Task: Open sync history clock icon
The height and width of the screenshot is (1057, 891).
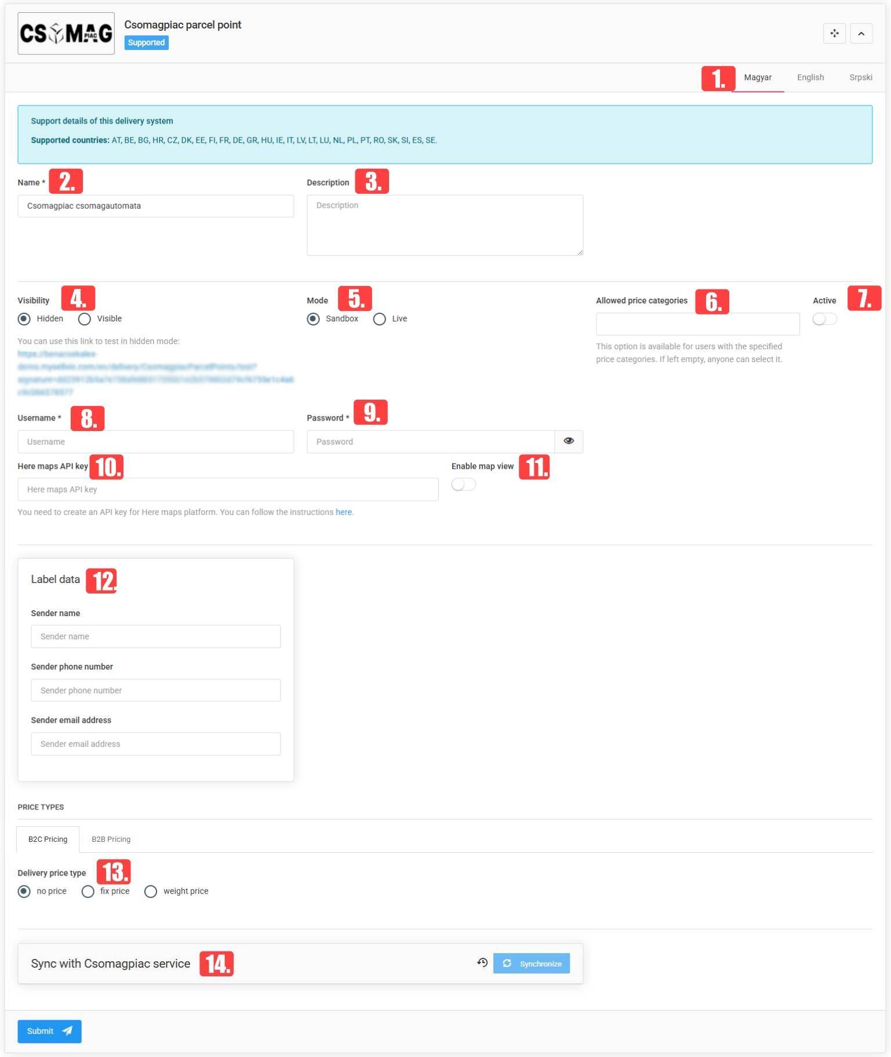Action: coord(482,963)
